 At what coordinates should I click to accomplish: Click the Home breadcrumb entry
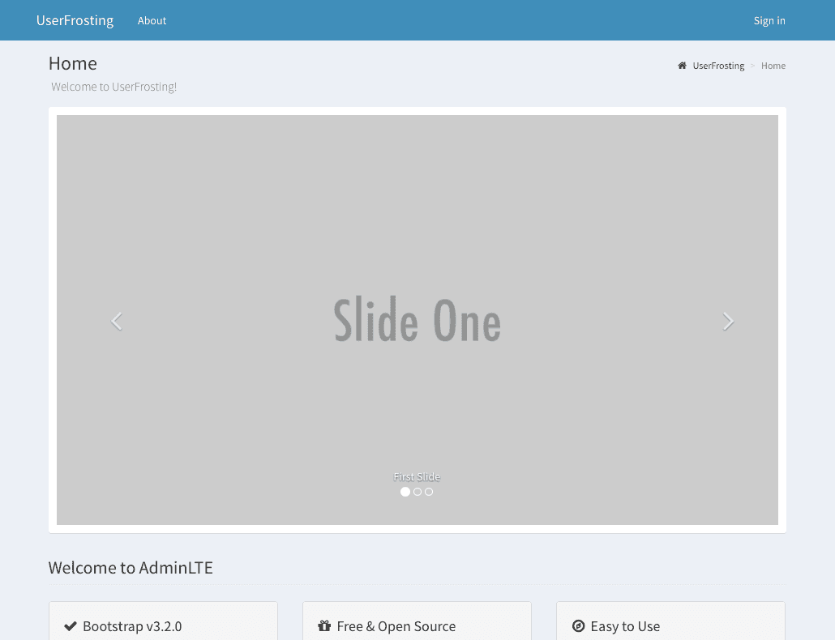[x=773, y=66]
